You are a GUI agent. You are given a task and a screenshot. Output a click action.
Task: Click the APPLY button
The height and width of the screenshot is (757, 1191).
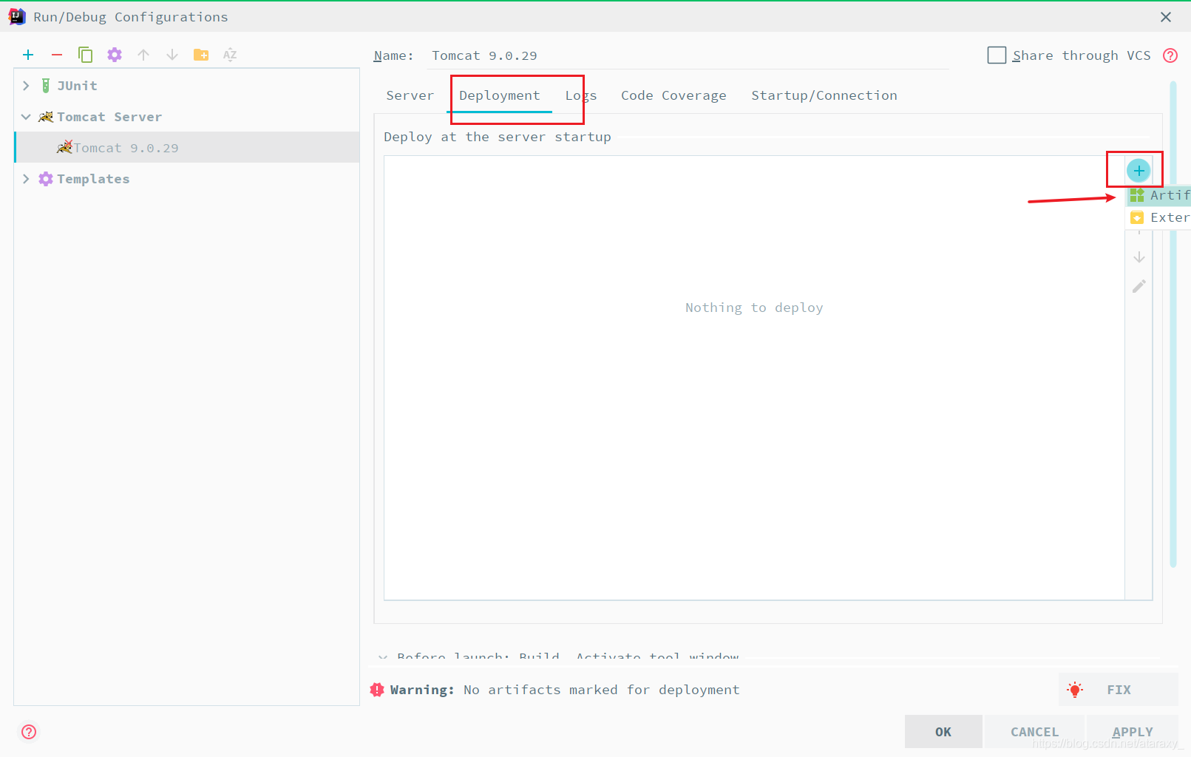click(1133, 732)
